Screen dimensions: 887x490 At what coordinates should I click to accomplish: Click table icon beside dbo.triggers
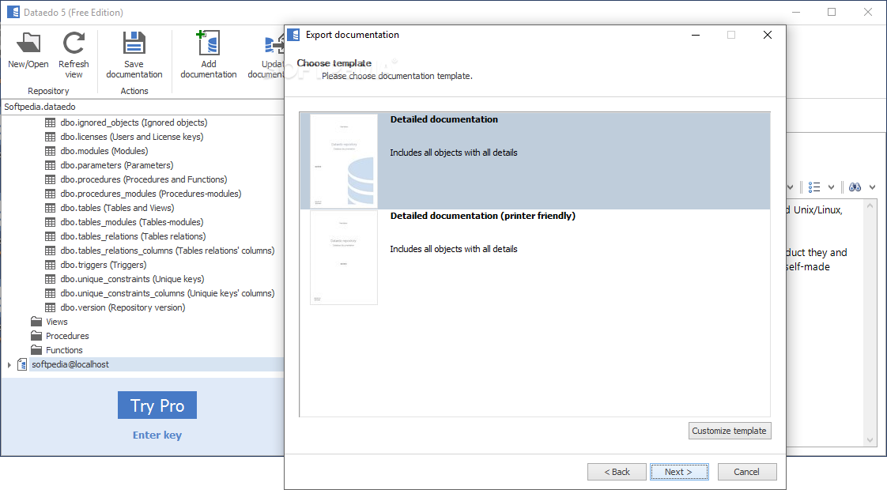click(x=51, y=265)
